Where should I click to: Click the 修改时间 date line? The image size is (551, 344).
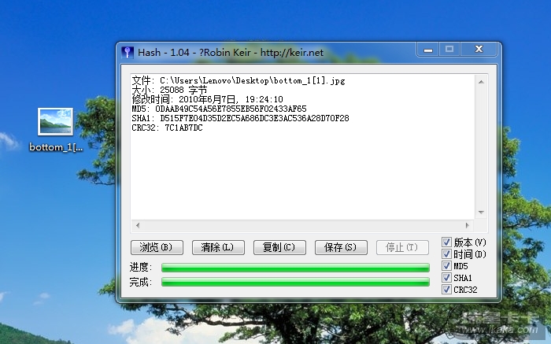pyautogui.click(x=207, y=99)
